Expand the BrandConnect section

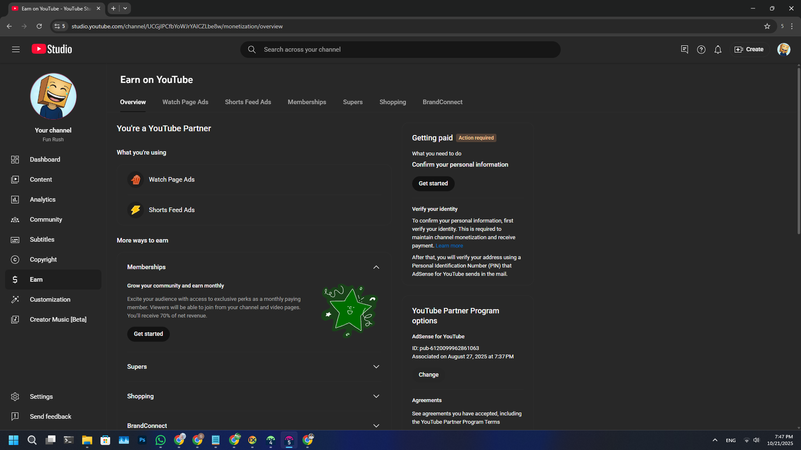tap(376, 425)
